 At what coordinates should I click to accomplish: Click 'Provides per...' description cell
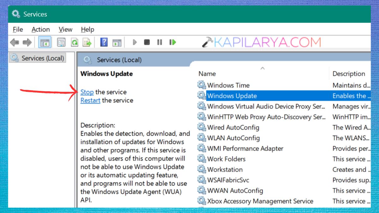click(351, 148)
